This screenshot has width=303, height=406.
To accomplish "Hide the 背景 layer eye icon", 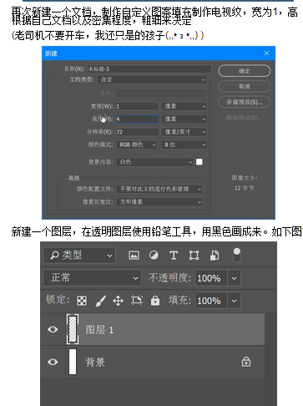I will 53,362.
